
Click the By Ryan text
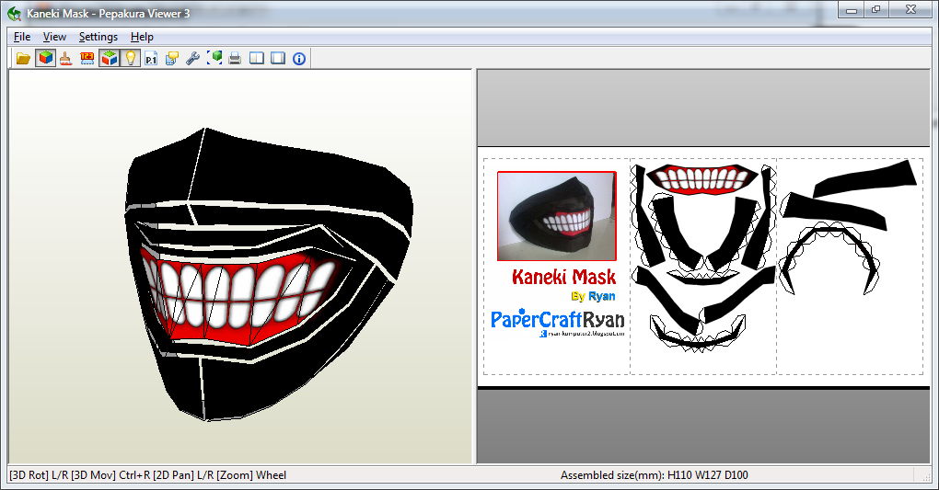pos(593,296)
